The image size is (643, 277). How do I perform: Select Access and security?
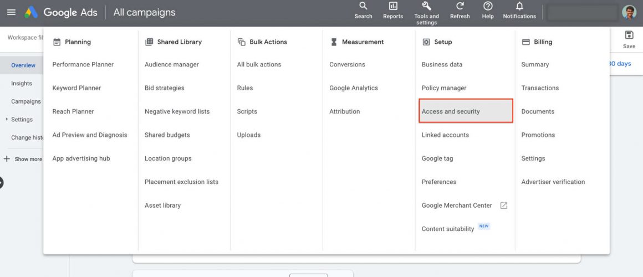pyautogui.click(x=451, y=111)
